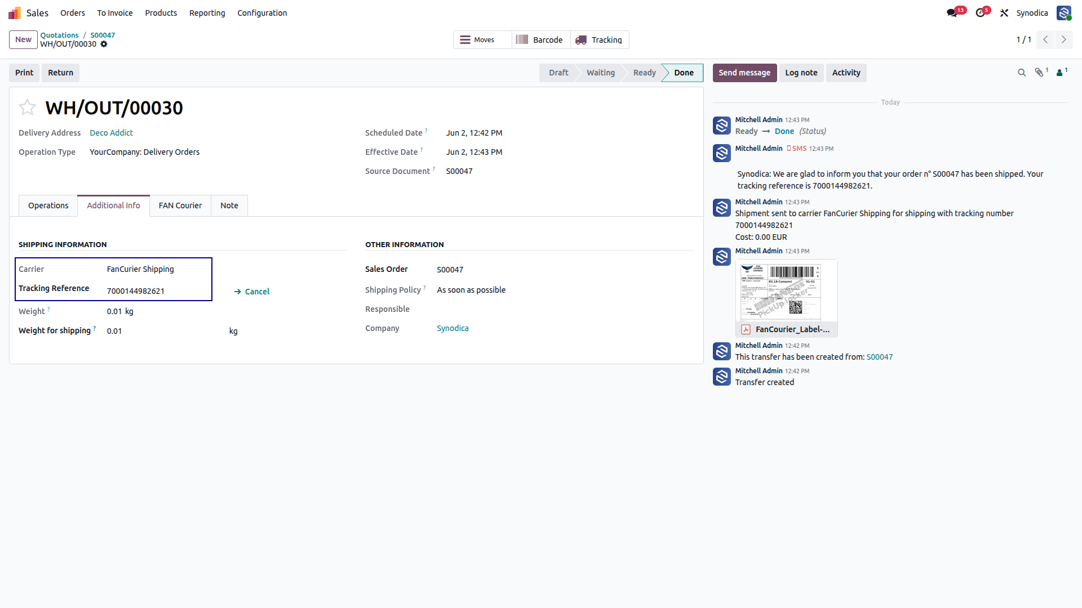The height and width of the screenshot is (608, 1082).
Task: Open S00047 breadcrumb link
Action: (103, 35)
